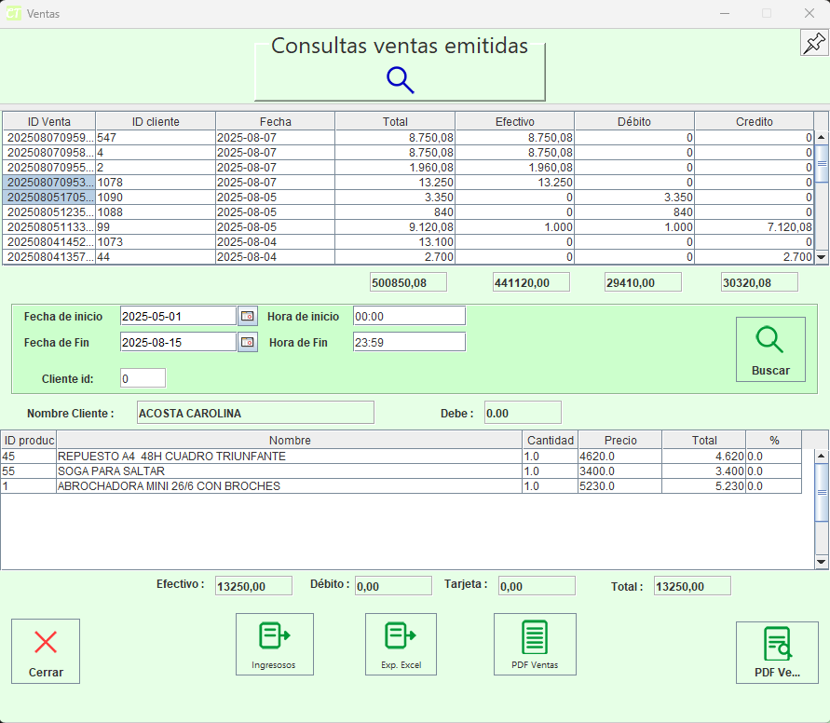
Task: Toggle the pin icon at top right
Action: tap(813, 43)
